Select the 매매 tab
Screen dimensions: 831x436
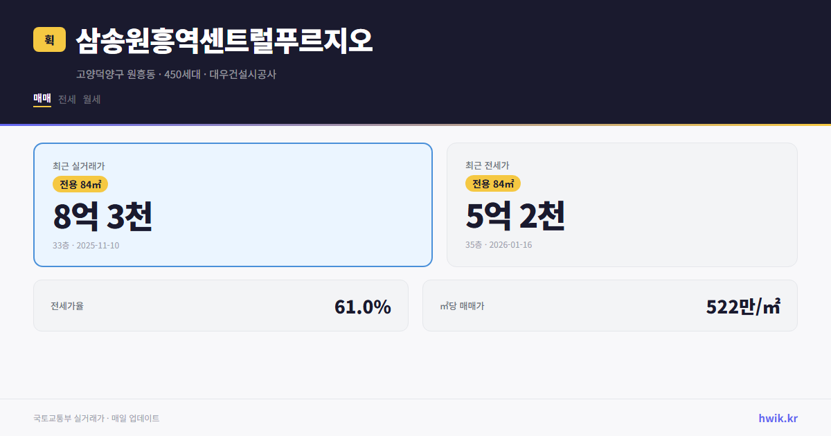[x=42, y=99]
